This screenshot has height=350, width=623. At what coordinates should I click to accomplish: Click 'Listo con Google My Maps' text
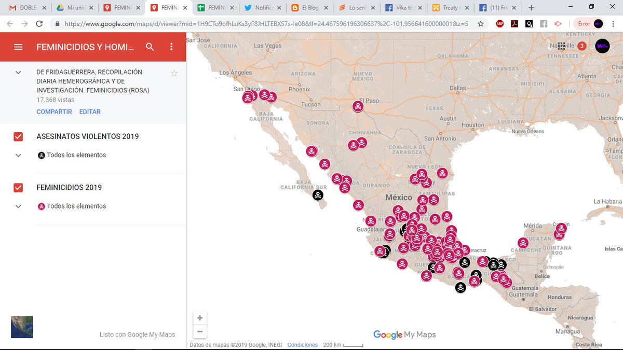point(138,334)
